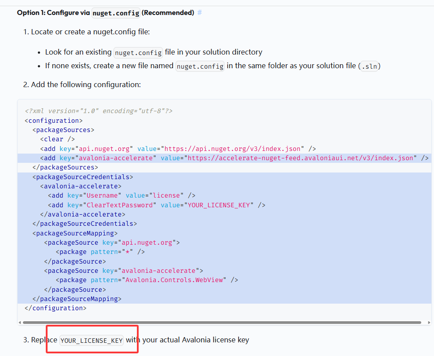The width and height of the screenshot is (434, 356).
Task: Click 'YOUR_LICENSE_KEY' value inside the code block
Action: tap(219, 205)
